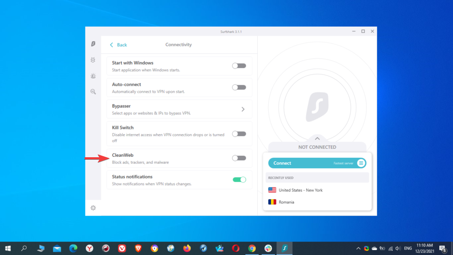
Task: Open the settings gear at sidebar bottom
Action: (x=93, y=208)
